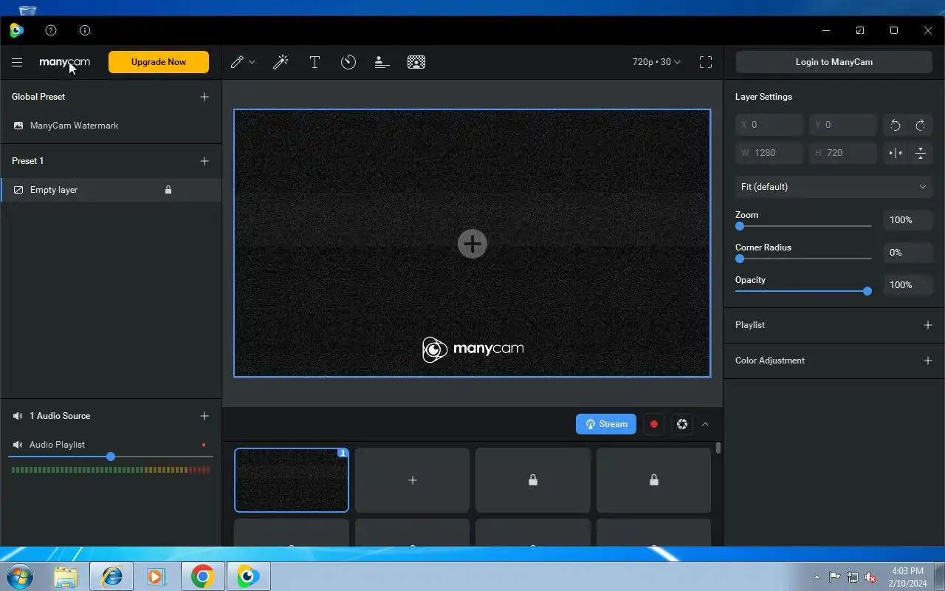Click the plus in the preview canvas
The height and width of the screenshot is (591, 945).
click(x=472, y=244)
